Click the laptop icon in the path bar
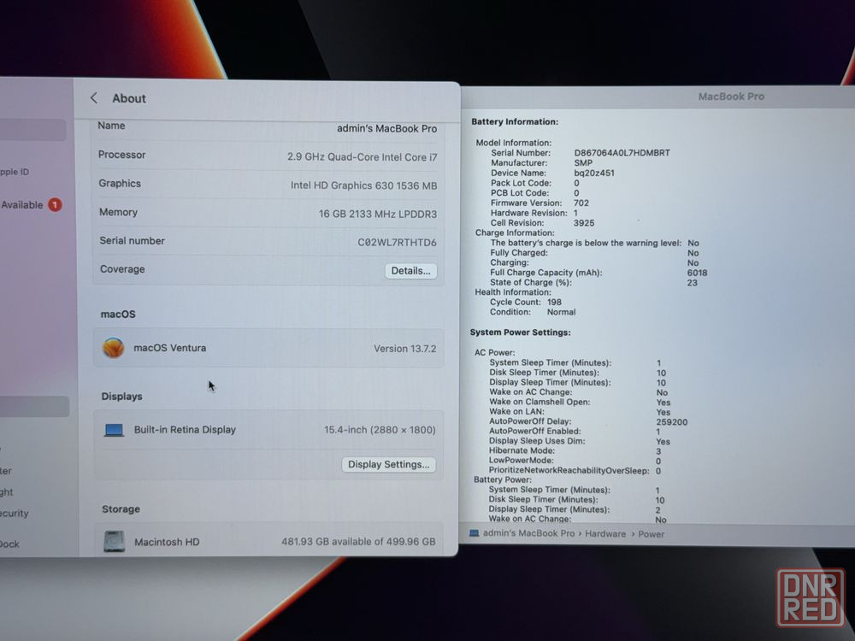The width and height of the screenshot is (855, 641). pyautogui.click(x=475, y=533)
